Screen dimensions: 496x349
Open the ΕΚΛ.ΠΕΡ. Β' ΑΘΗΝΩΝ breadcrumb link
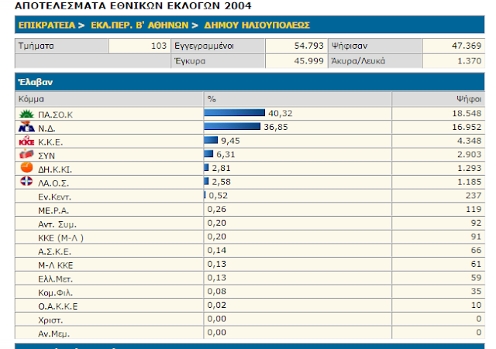click(x=139, y=26)
